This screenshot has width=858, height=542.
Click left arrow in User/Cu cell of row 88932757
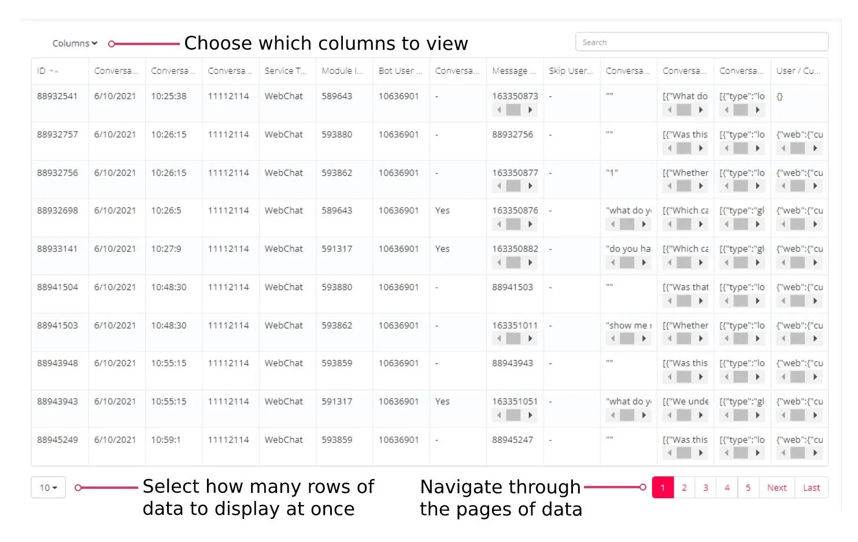point(783,148)
